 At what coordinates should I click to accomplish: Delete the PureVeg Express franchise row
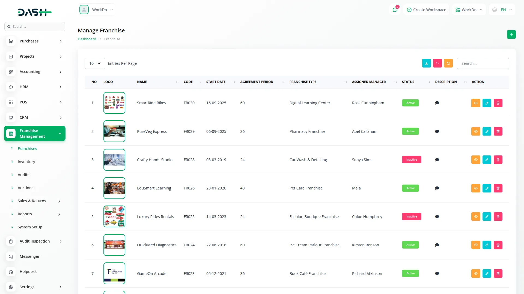[498, 131]
